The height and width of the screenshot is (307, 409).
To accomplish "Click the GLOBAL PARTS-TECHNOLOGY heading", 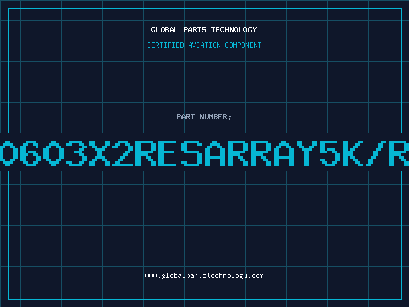I will (204, 30).
